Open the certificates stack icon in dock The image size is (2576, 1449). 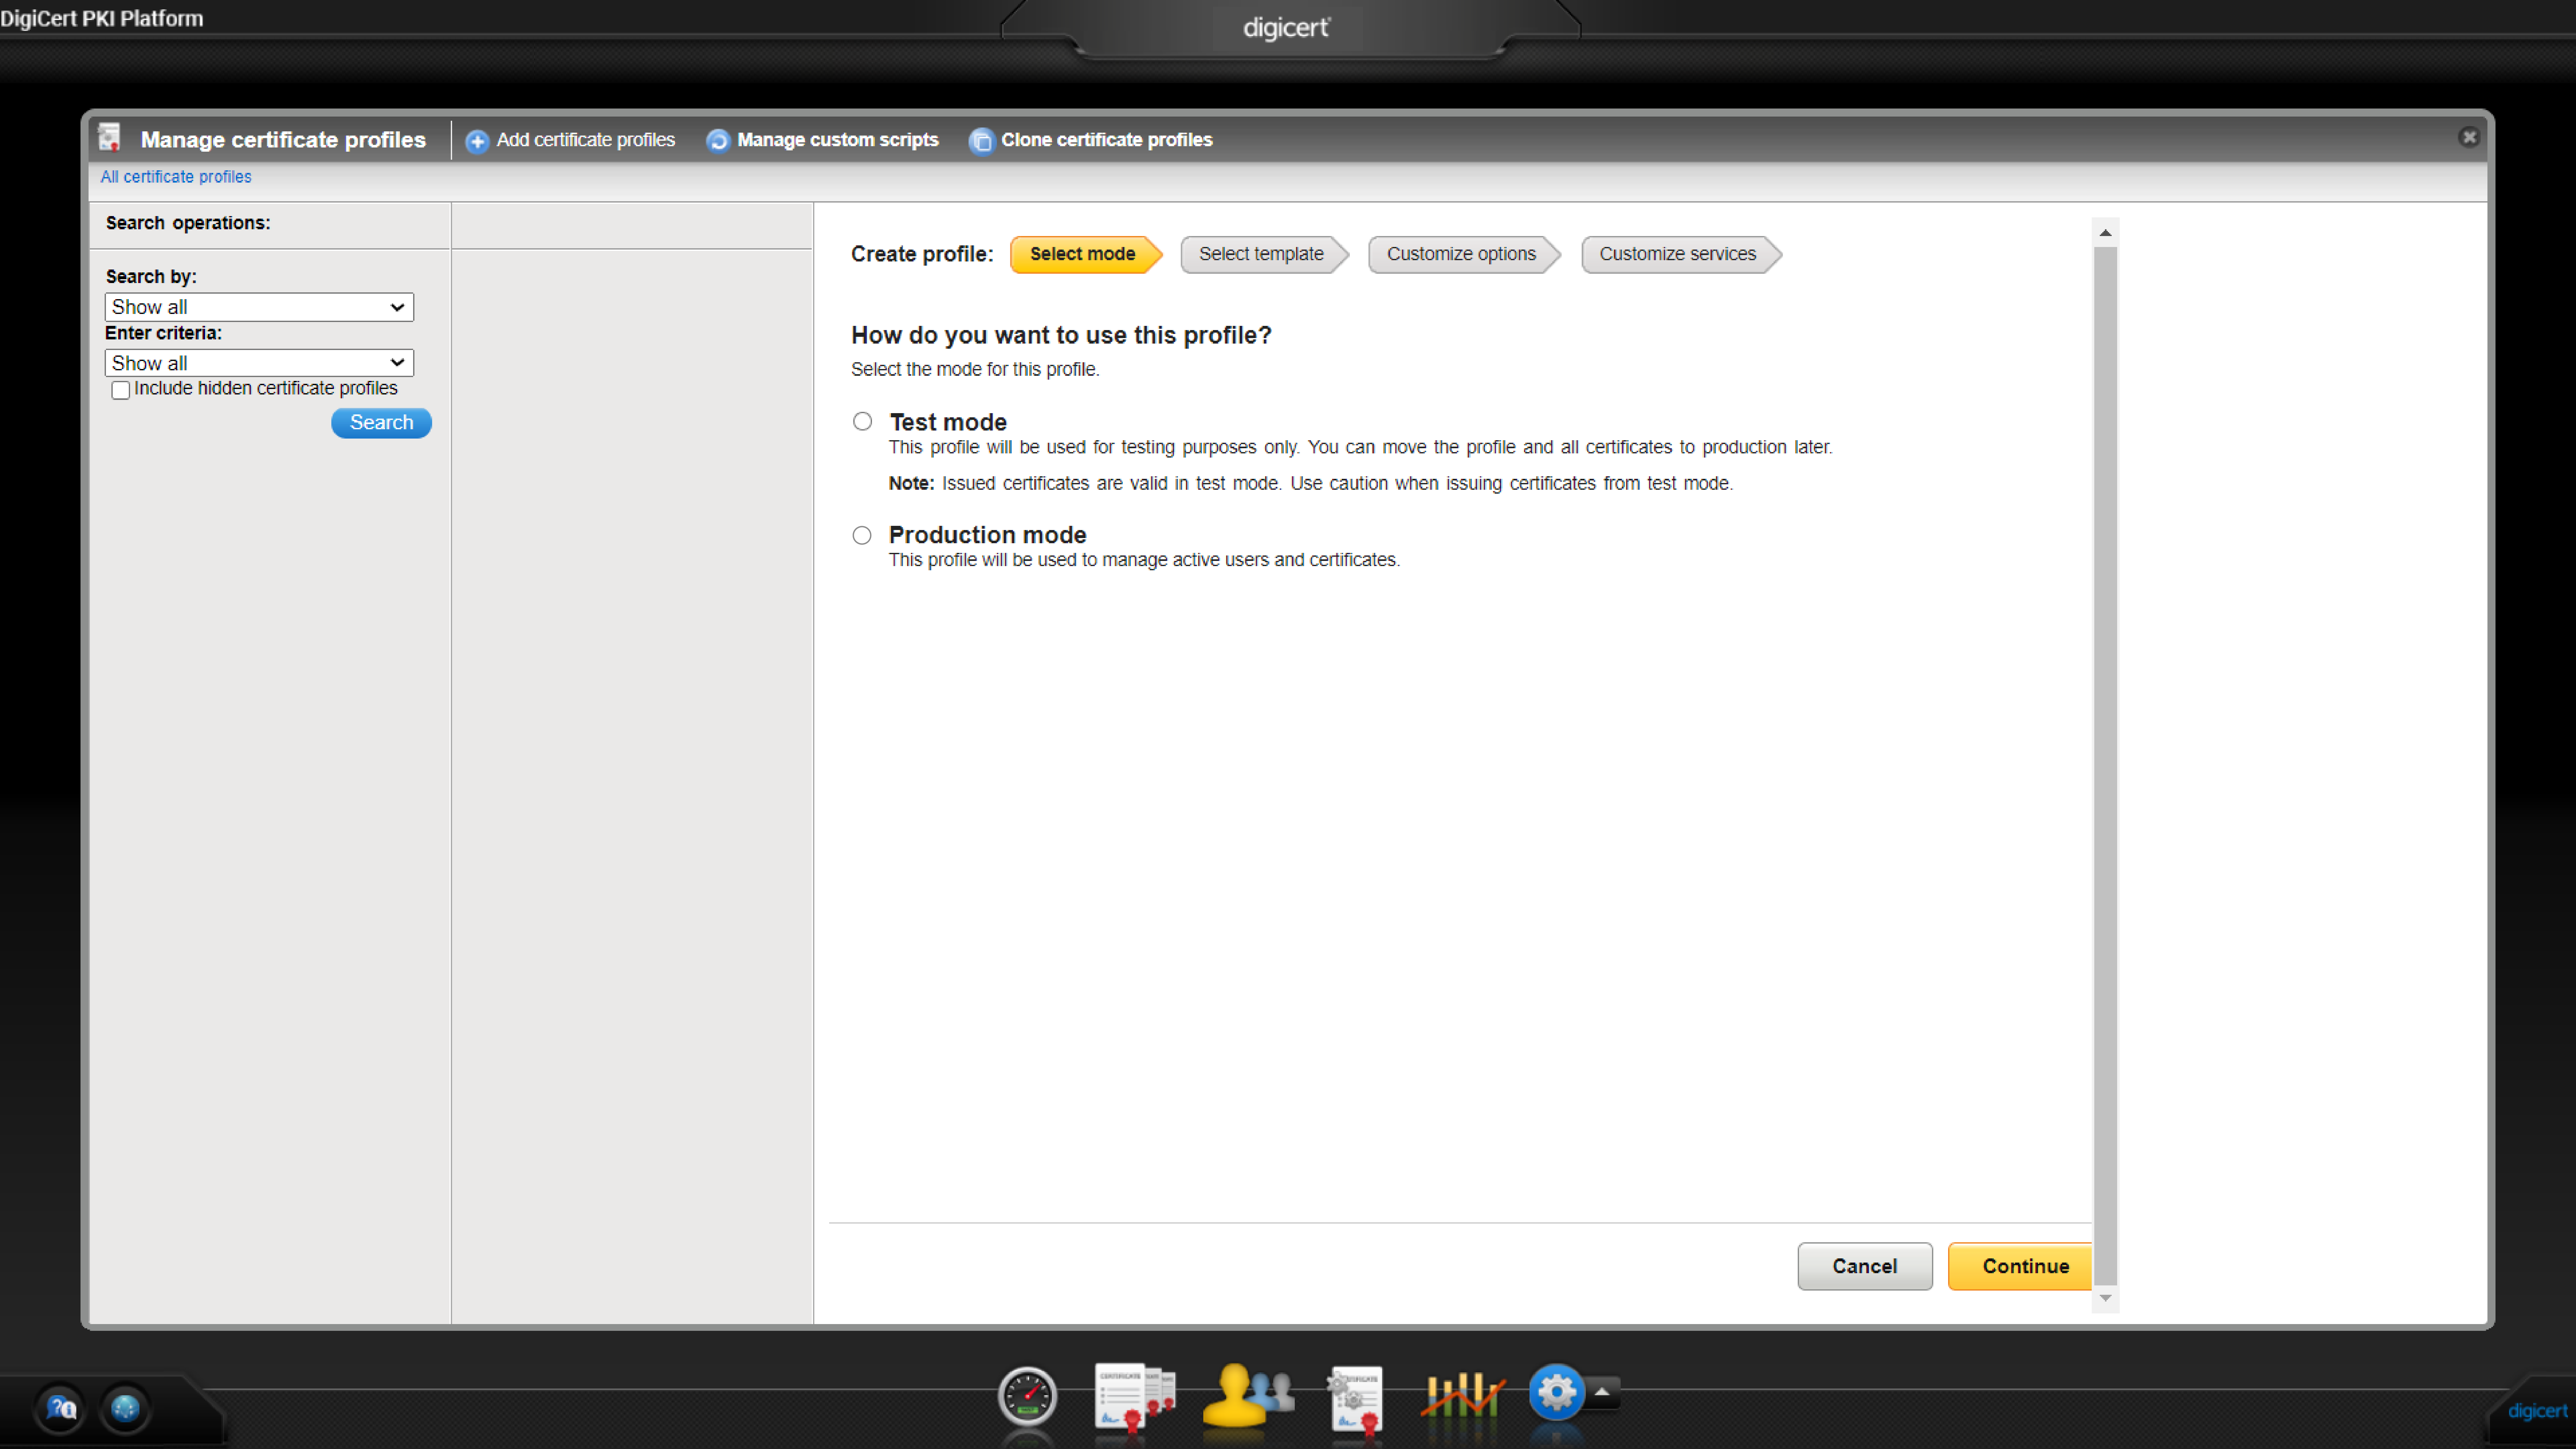click(x=1134, y=1396)
